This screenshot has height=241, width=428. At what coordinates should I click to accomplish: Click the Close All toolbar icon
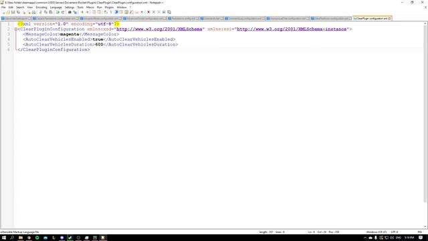click(29, 12)
